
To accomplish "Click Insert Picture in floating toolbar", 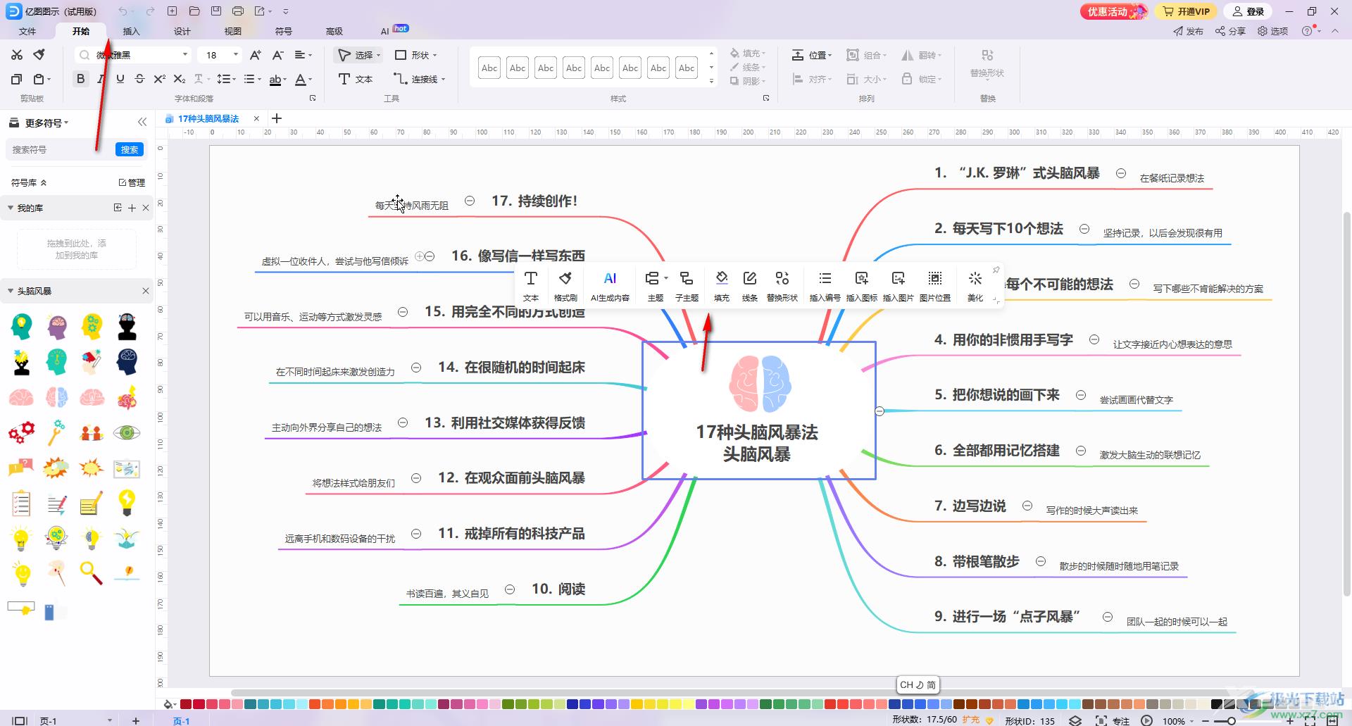I will pos(899,286).
